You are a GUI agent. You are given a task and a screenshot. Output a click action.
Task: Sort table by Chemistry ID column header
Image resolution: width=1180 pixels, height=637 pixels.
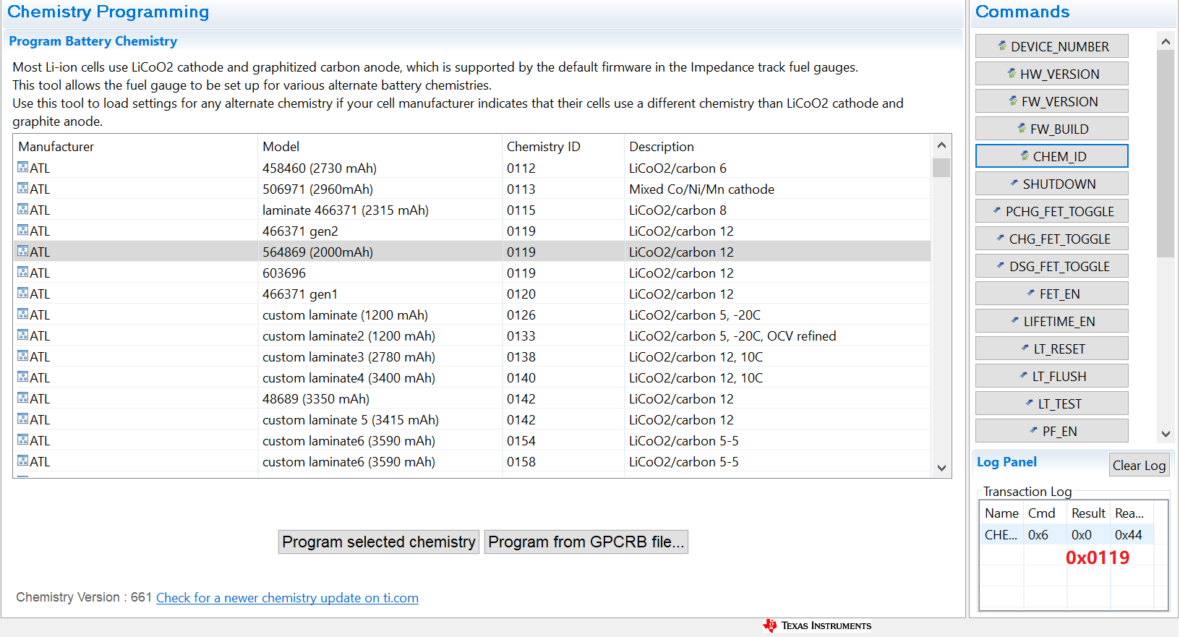(544, 147)
